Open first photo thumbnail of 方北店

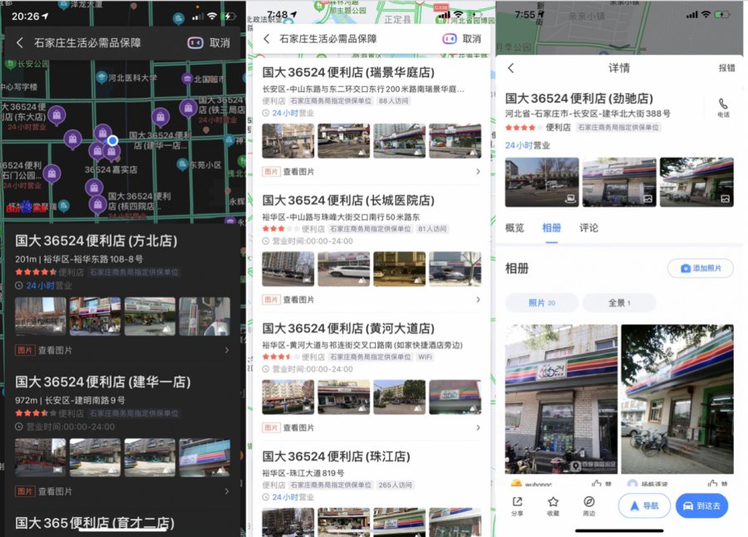click(x=41, y=316)
